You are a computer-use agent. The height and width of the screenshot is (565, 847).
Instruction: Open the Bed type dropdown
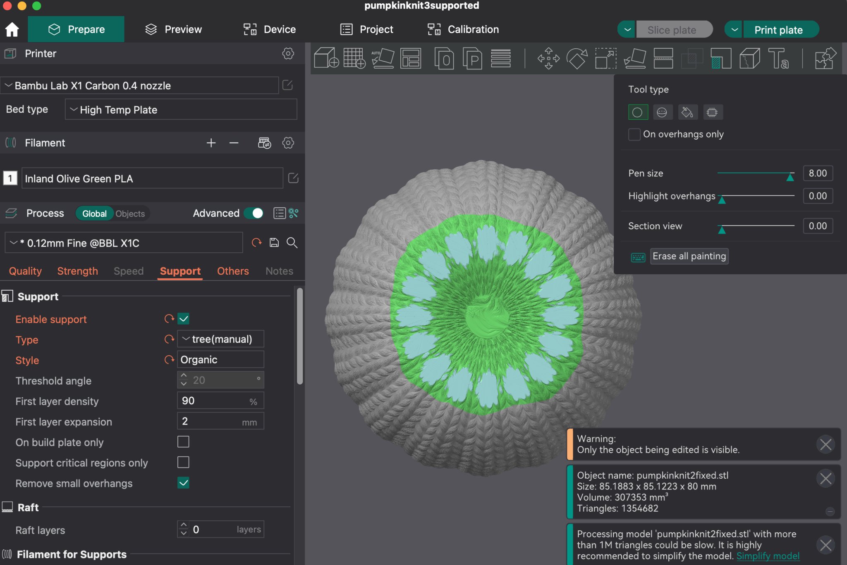coord(181,110)
